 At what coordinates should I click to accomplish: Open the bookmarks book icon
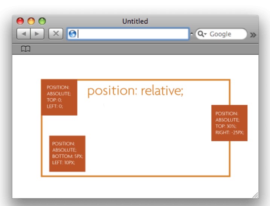click(26, 49)
